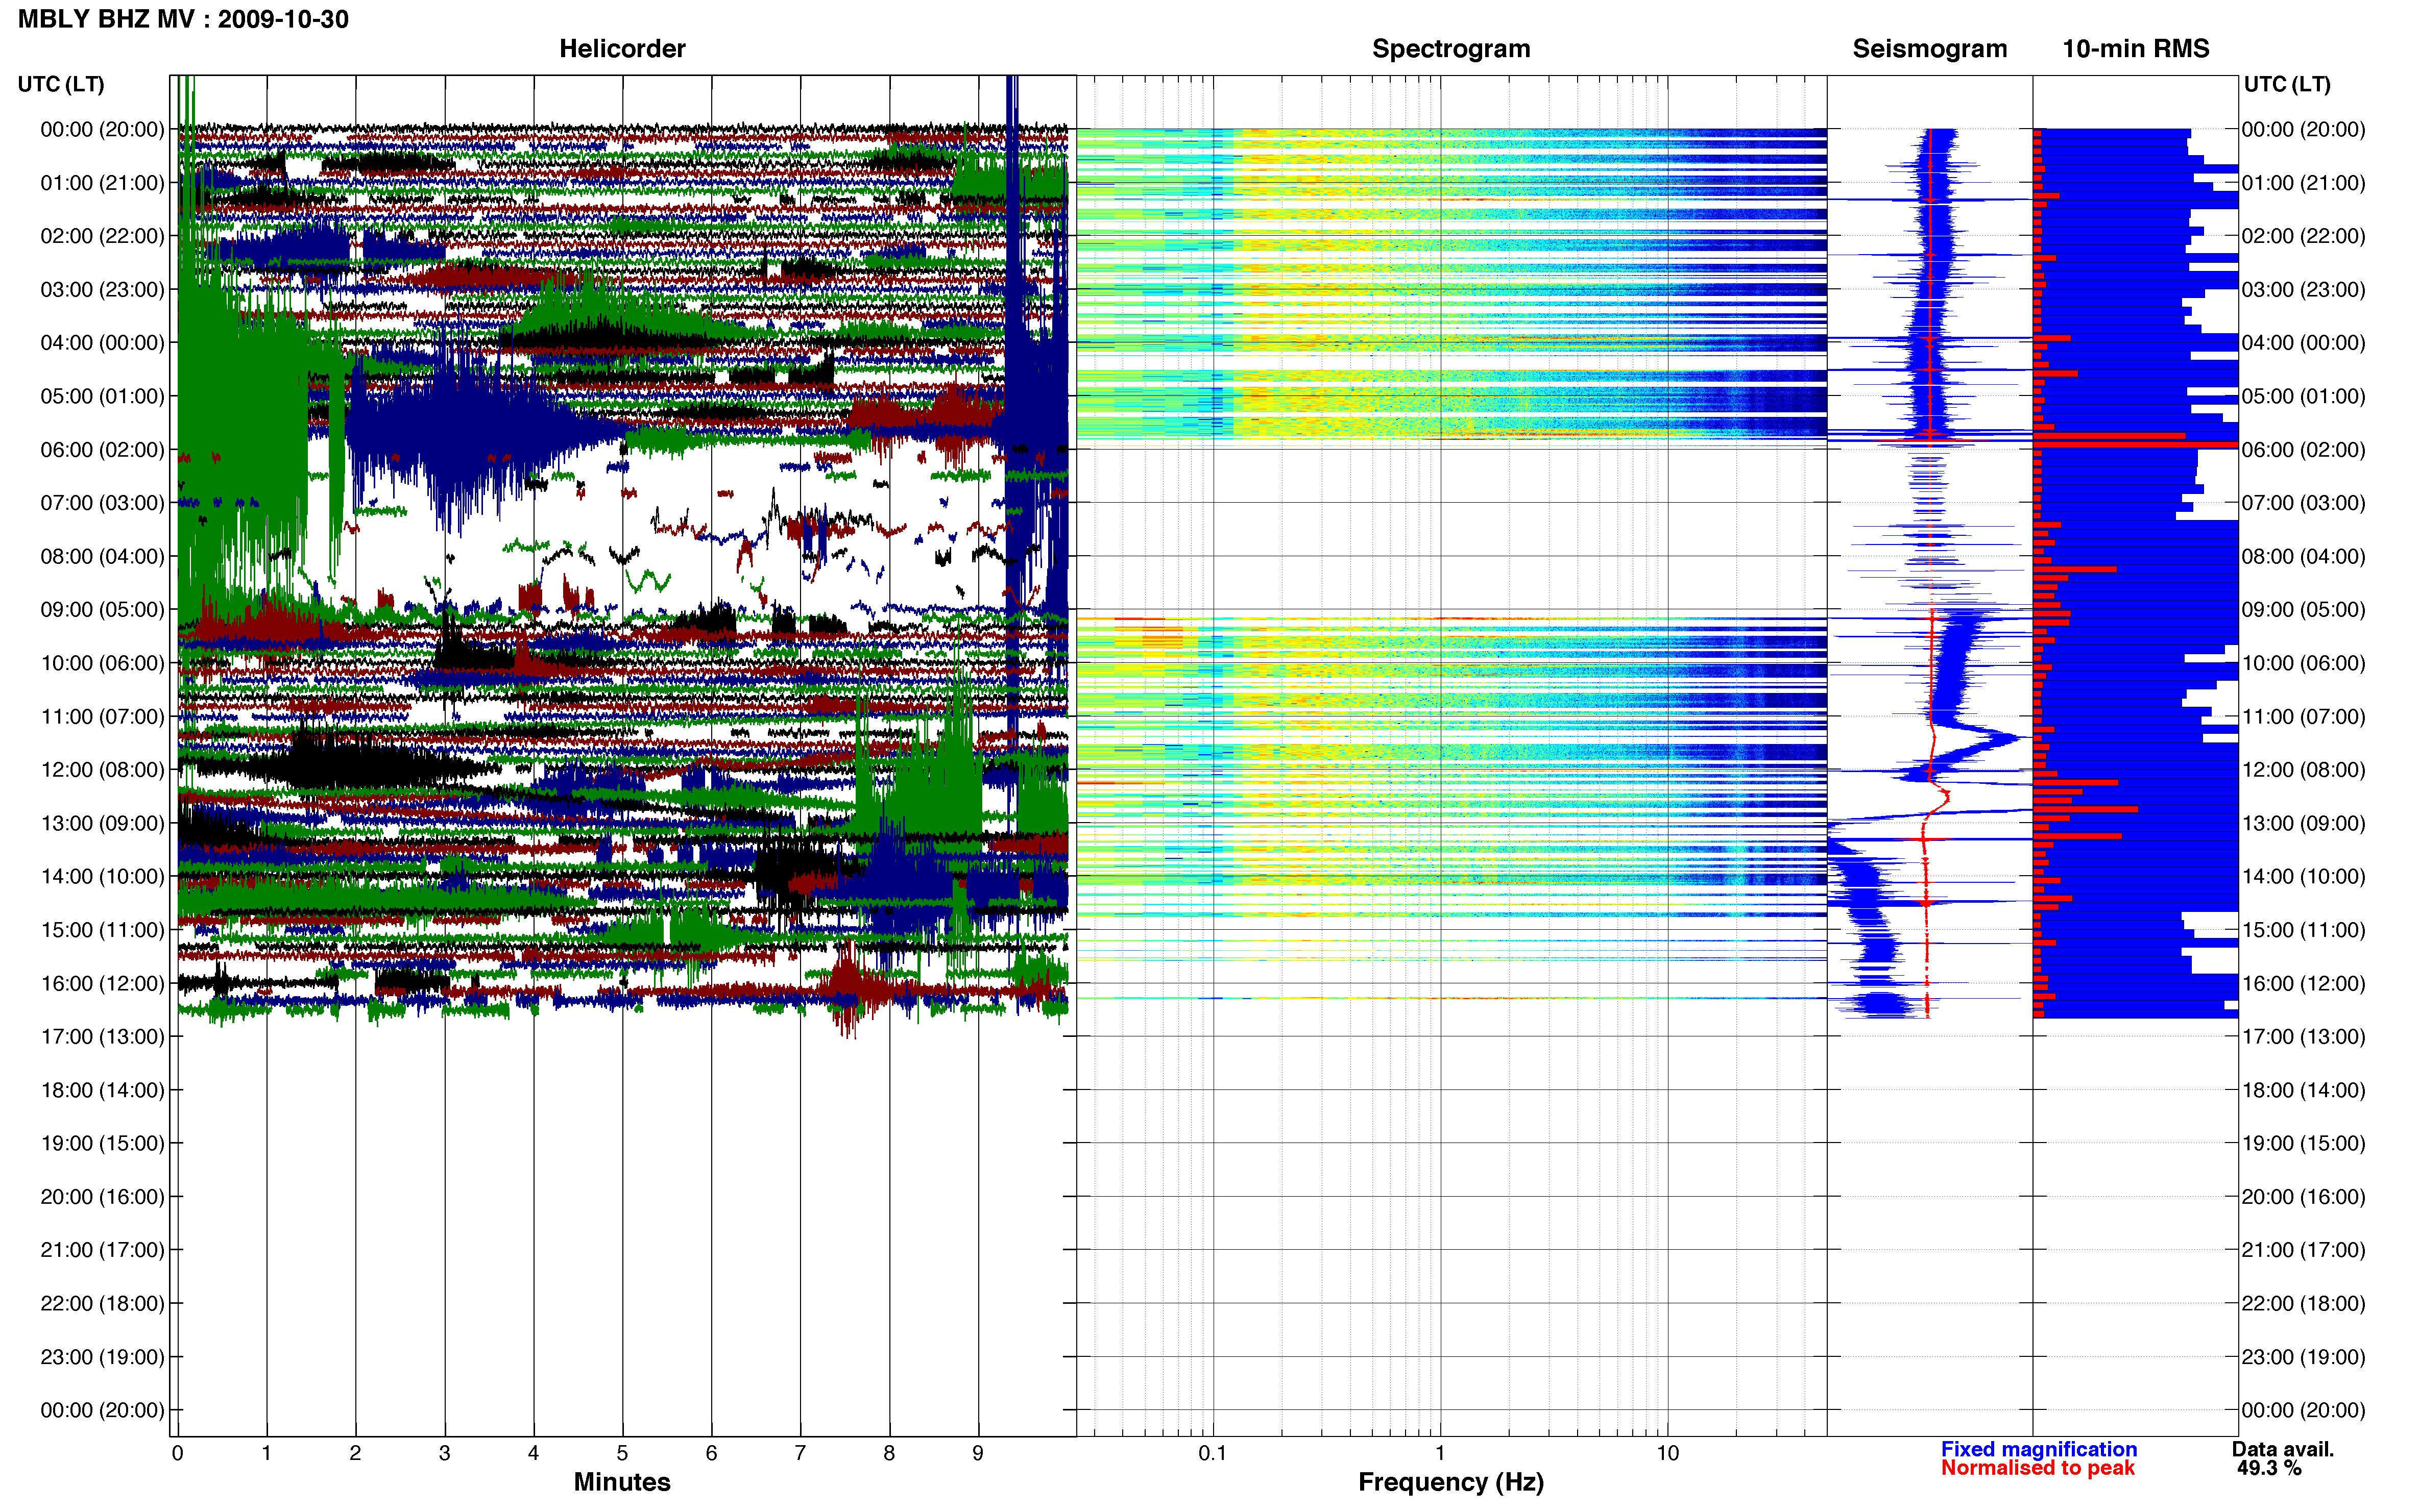The width and height of the screenshot is (2420, 1512).
Task: Click the Minutes axis title
Action: [622, 1482]
